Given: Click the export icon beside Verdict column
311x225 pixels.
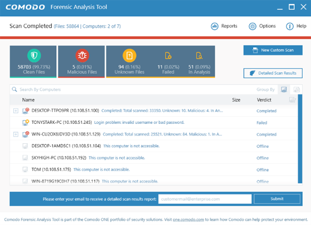Looking at the screenshot, I should (x=292, y=99).
